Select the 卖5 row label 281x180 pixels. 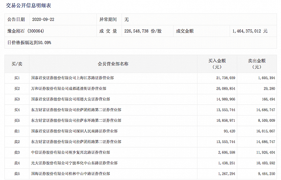17,174
